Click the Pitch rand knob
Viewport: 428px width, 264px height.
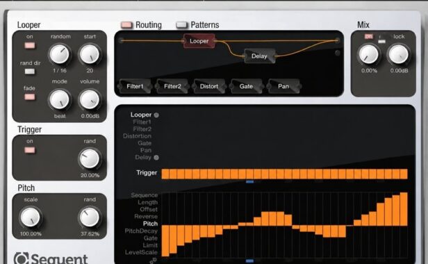89,217
